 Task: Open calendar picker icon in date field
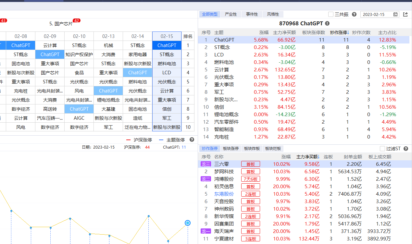pyautogui.click(x=395, y=14)
